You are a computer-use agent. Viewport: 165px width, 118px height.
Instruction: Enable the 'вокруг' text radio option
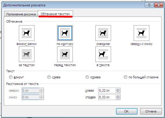tap(11, 77)
